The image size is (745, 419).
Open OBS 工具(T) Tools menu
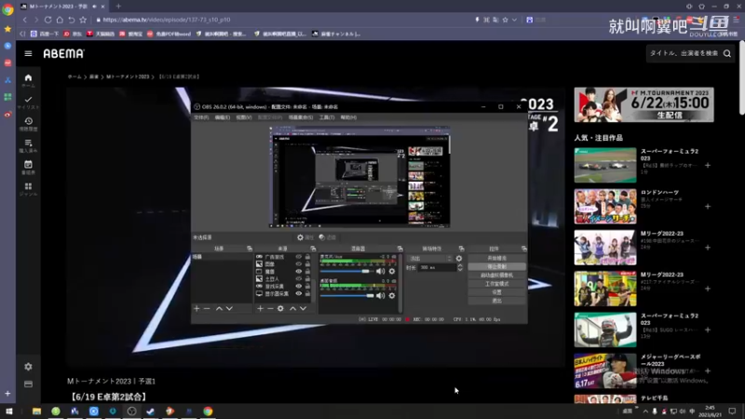327,117
